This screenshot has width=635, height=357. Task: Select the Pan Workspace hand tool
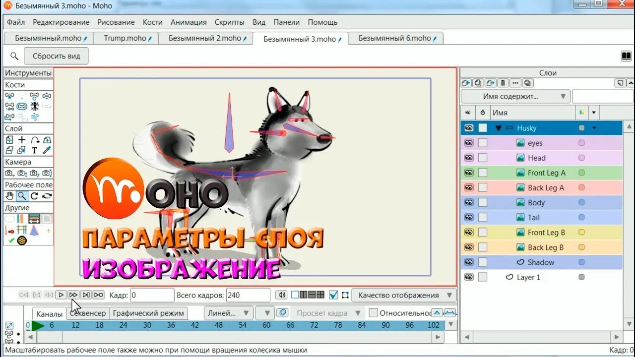9,196
